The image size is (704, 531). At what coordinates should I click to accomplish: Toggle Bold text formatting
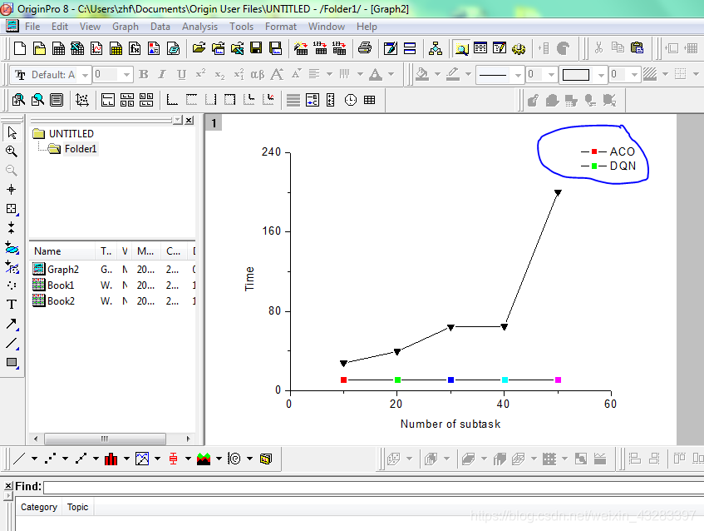click(144, 74)
